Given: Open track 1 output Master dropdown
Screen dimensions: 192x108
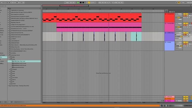Looking at the screenshot, I should [x=179, y=19].
